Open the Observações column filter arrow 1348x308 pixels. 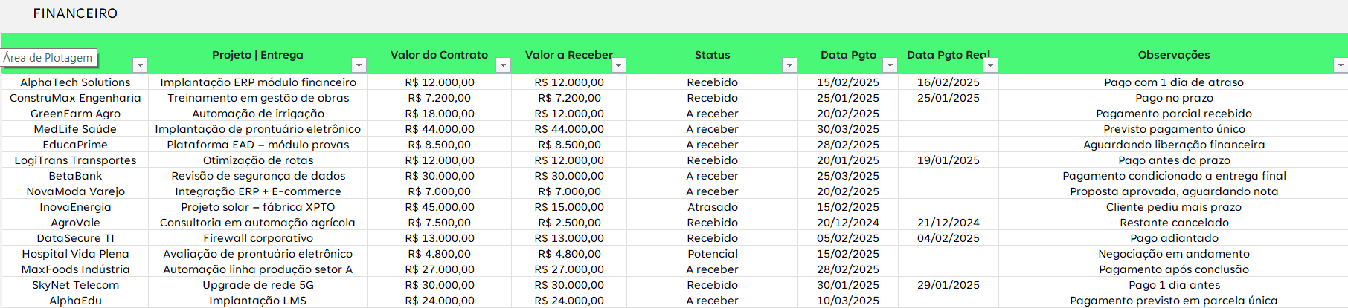[1340, 65]
